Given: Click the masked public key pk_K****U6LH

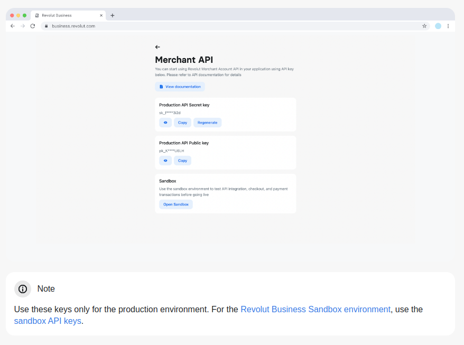Looking at the screenshot, I should (x=172, y=151).
